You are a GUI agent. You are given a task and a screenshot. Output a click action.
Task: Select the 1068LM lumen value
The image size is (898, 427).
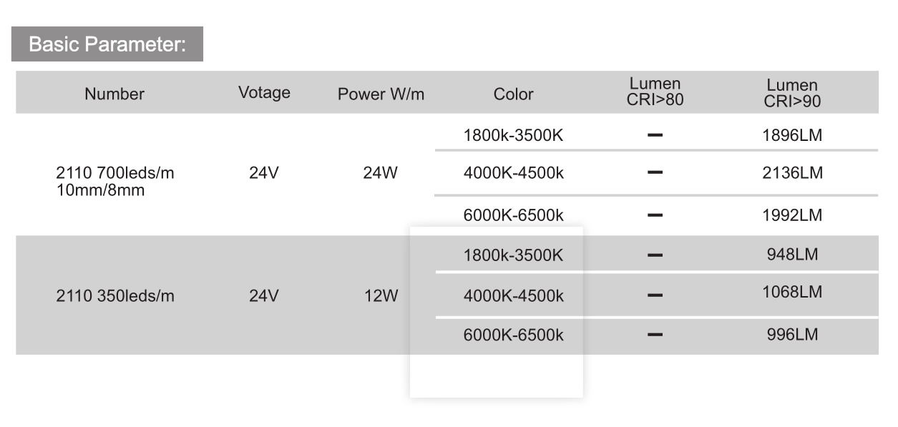[x=792, y=292]
